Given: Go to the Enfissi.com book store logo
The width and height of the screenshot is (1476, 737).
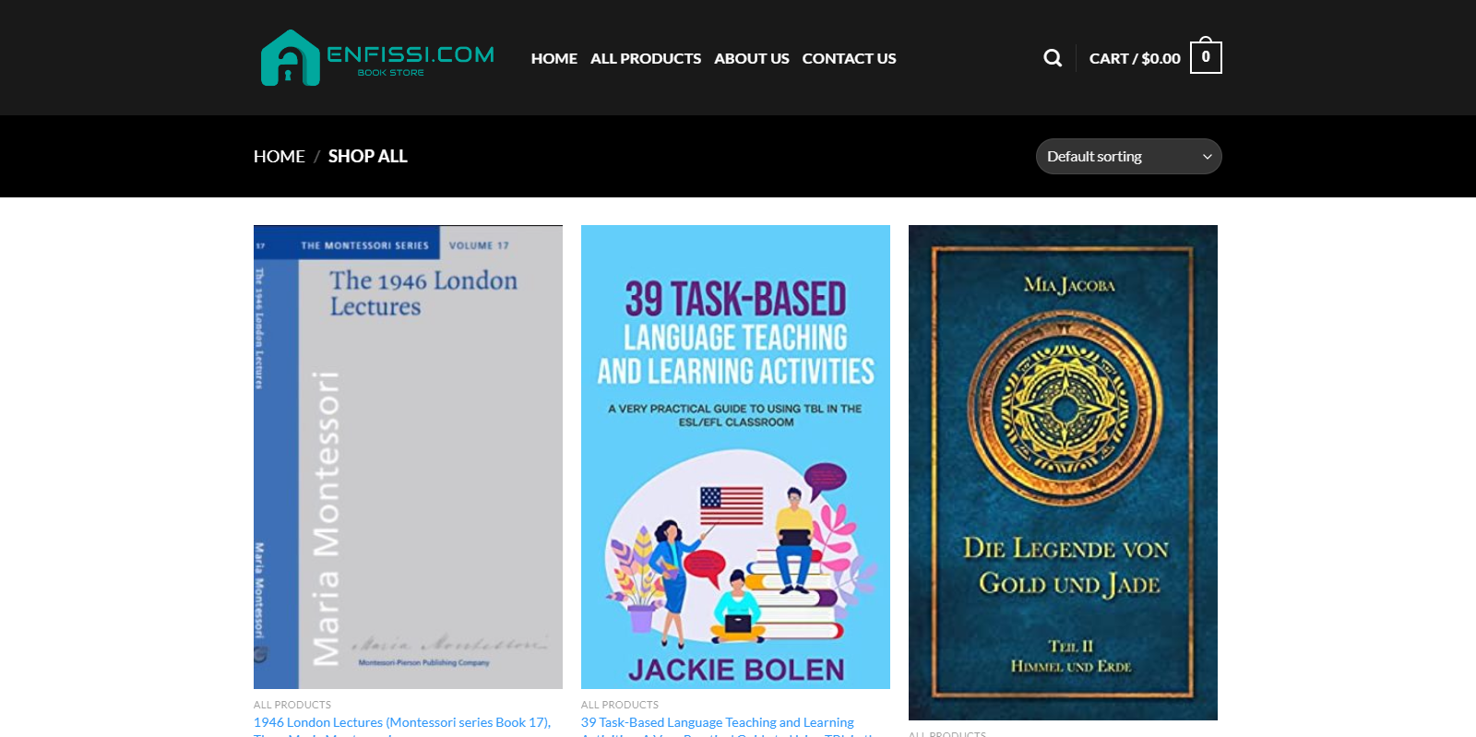Looking at the screenshot, I should (377, 57).
